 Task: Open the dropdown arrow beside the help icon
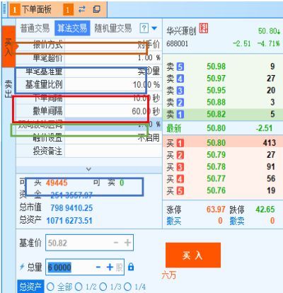(154, 28)
